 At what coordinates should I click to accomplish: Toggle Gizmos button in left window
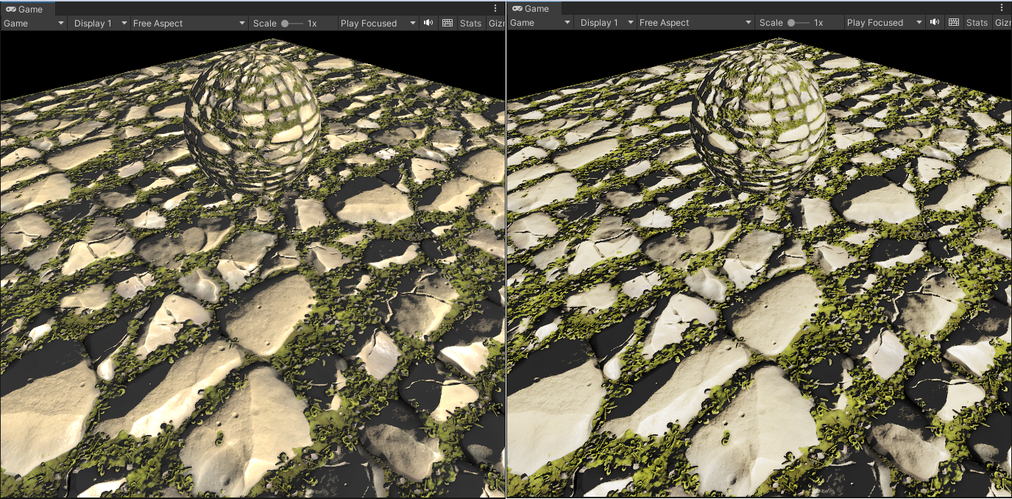point(496,23)
